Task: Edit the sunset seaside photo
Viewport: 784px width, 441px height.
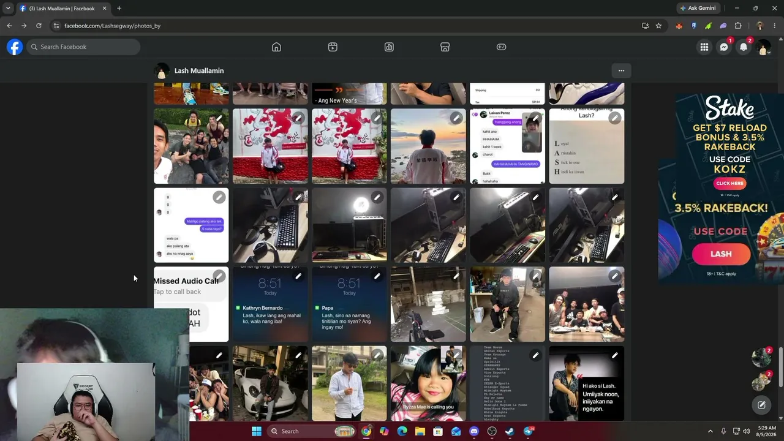Action: pyautogui.click(x=456, y=118)
